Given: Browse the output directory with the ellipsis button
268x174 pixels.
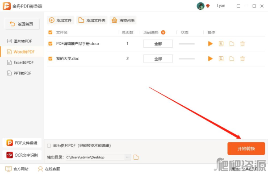Looking at the screenshot, I should [128, 157].
